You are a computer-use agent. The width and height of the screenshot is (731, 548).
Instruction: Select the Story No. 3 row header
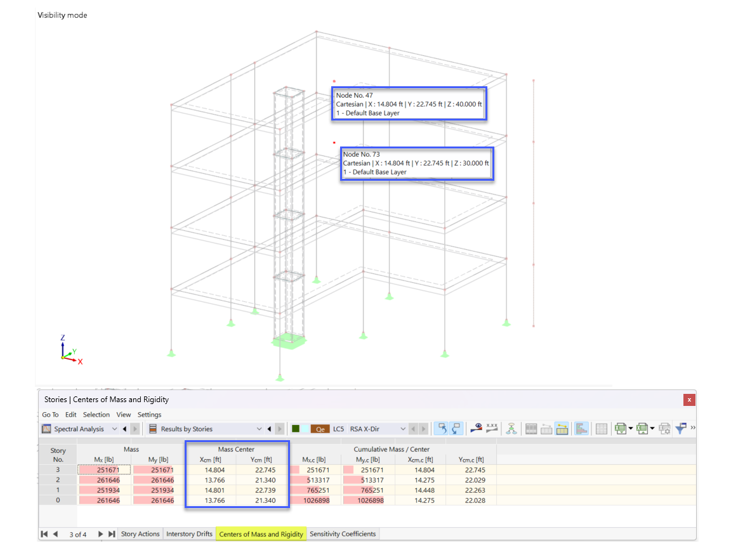[58, 470]
